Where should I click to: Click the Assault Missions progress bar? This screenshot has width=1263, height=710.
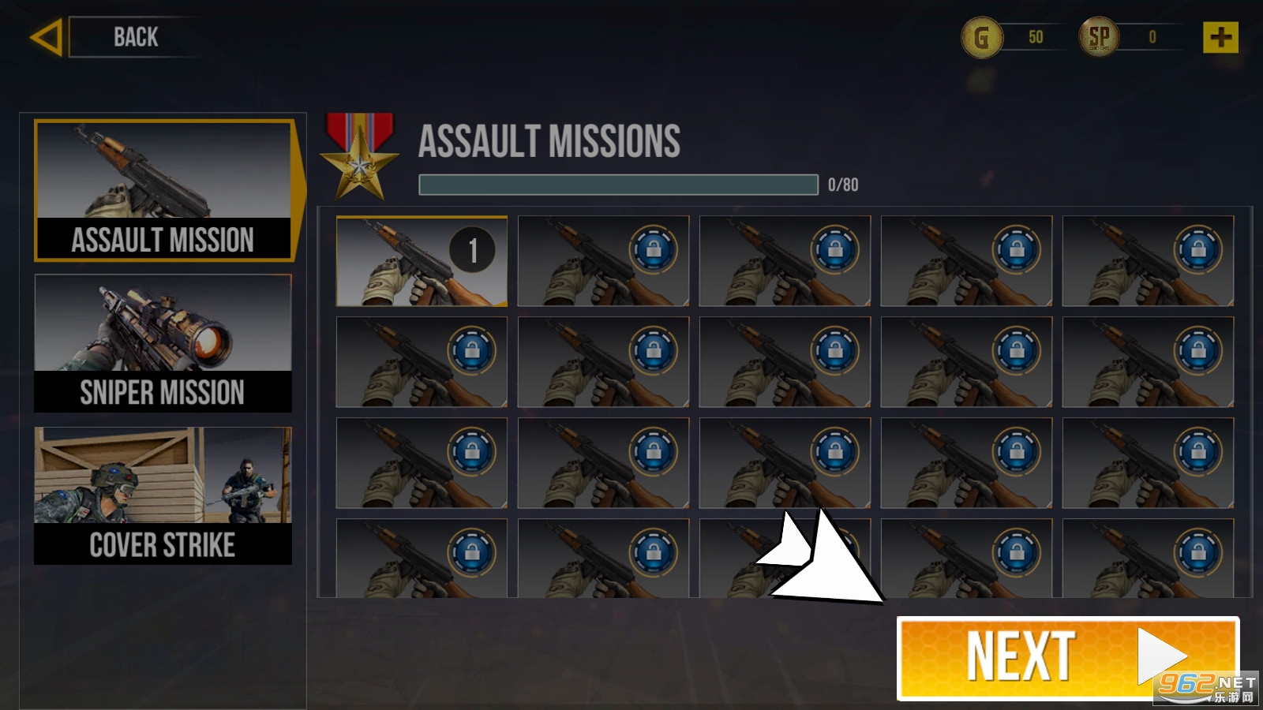pos(618,185)
